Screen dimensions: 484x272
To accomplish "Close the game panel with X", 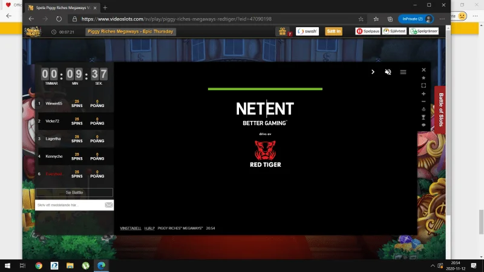I will tap(423, 70).
